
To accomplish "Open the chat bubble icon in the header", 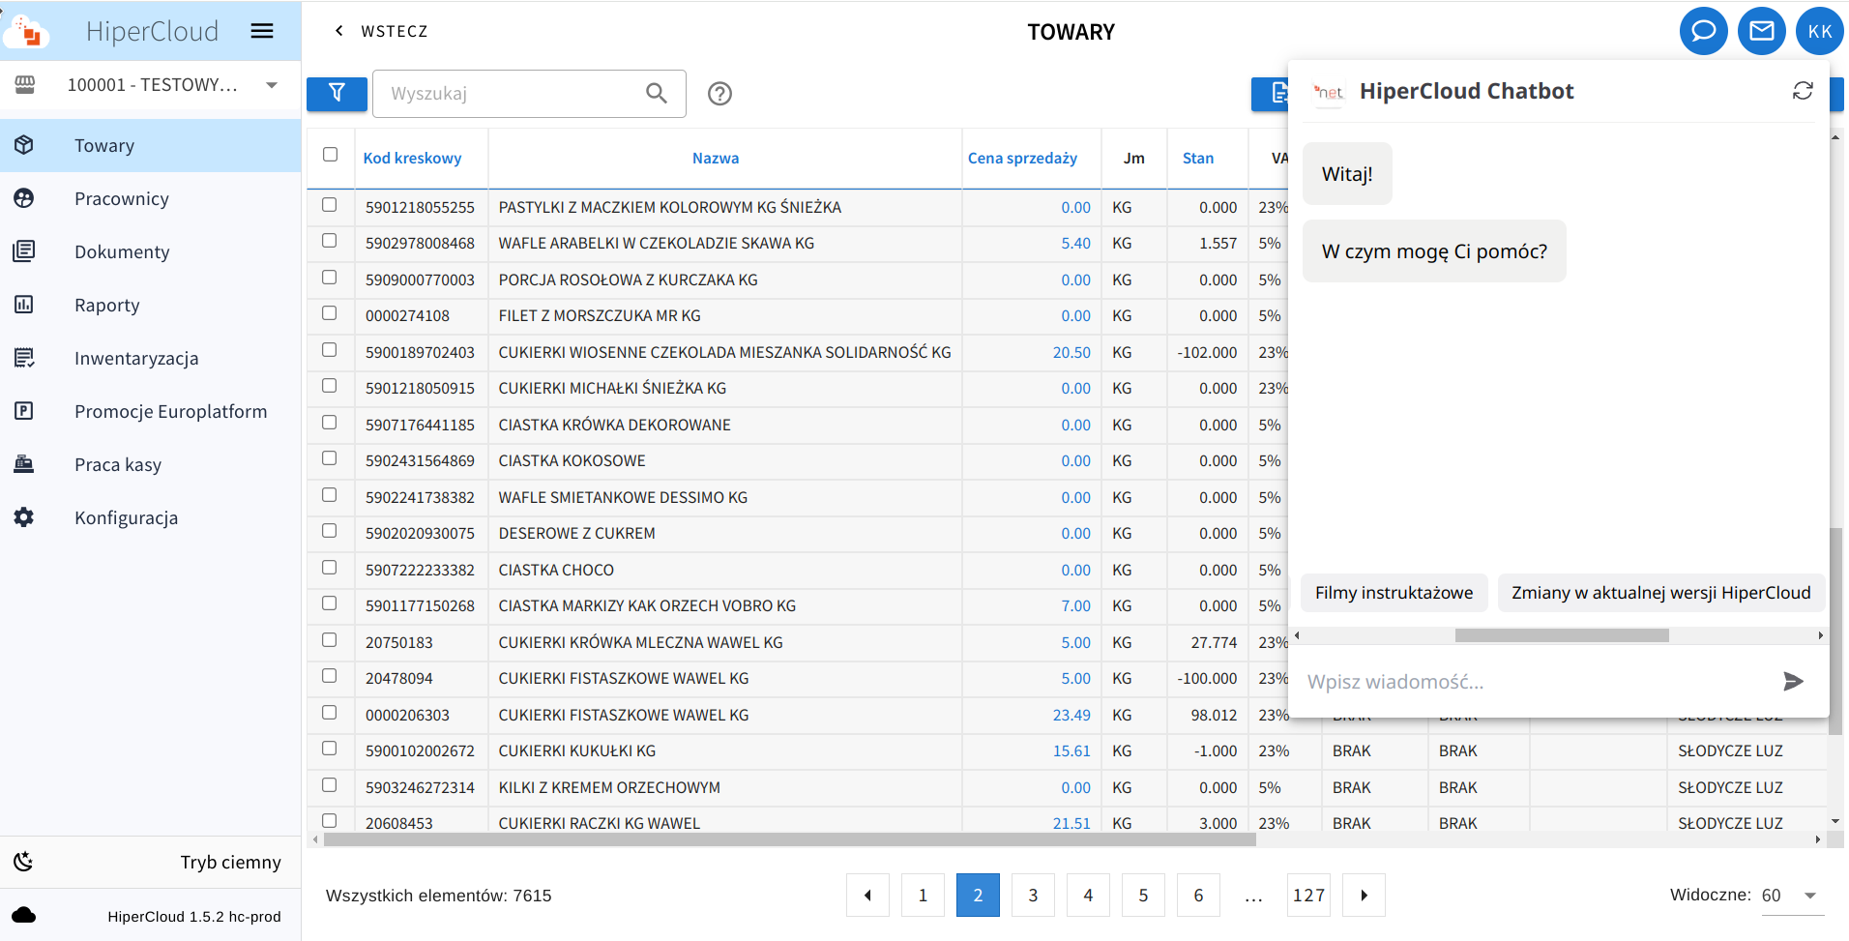I will [x=1704, y=31].
